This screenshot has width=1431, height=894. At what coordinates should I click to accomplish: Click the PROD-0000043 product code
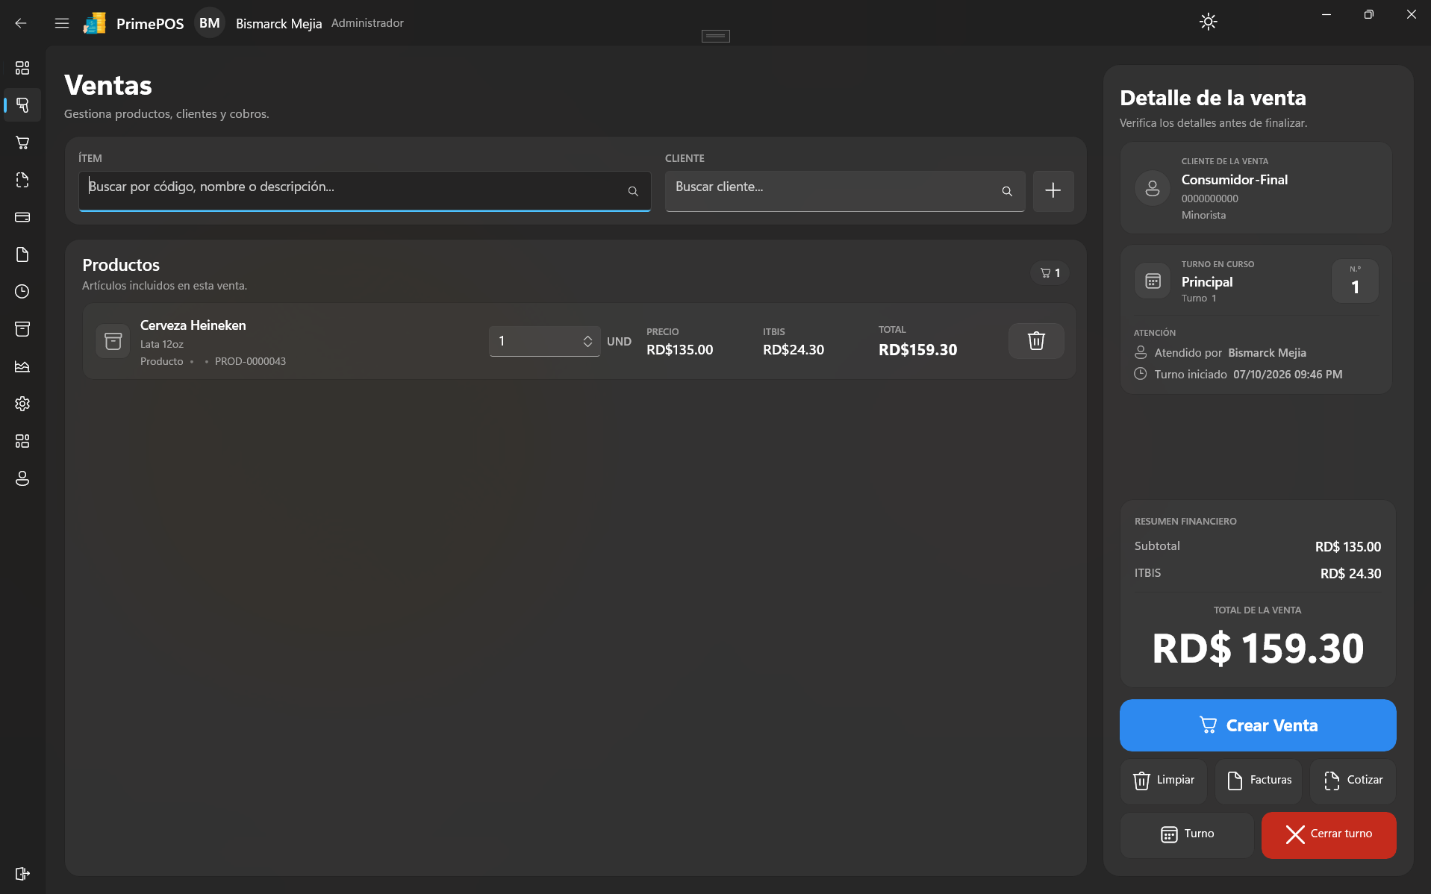[250, 361]
